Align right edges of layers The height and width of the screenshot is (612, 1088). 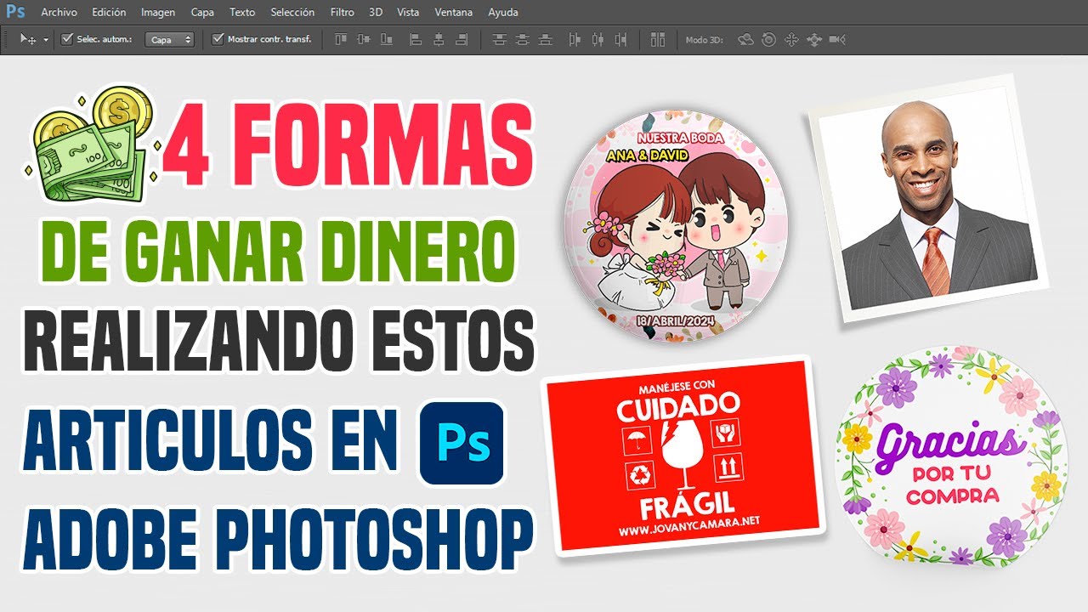462,39
